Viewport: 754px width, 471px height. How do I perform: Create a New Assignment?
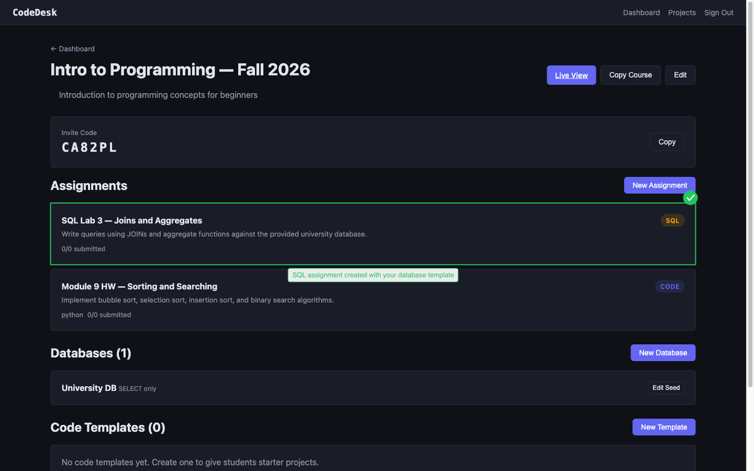coord(659,185)
